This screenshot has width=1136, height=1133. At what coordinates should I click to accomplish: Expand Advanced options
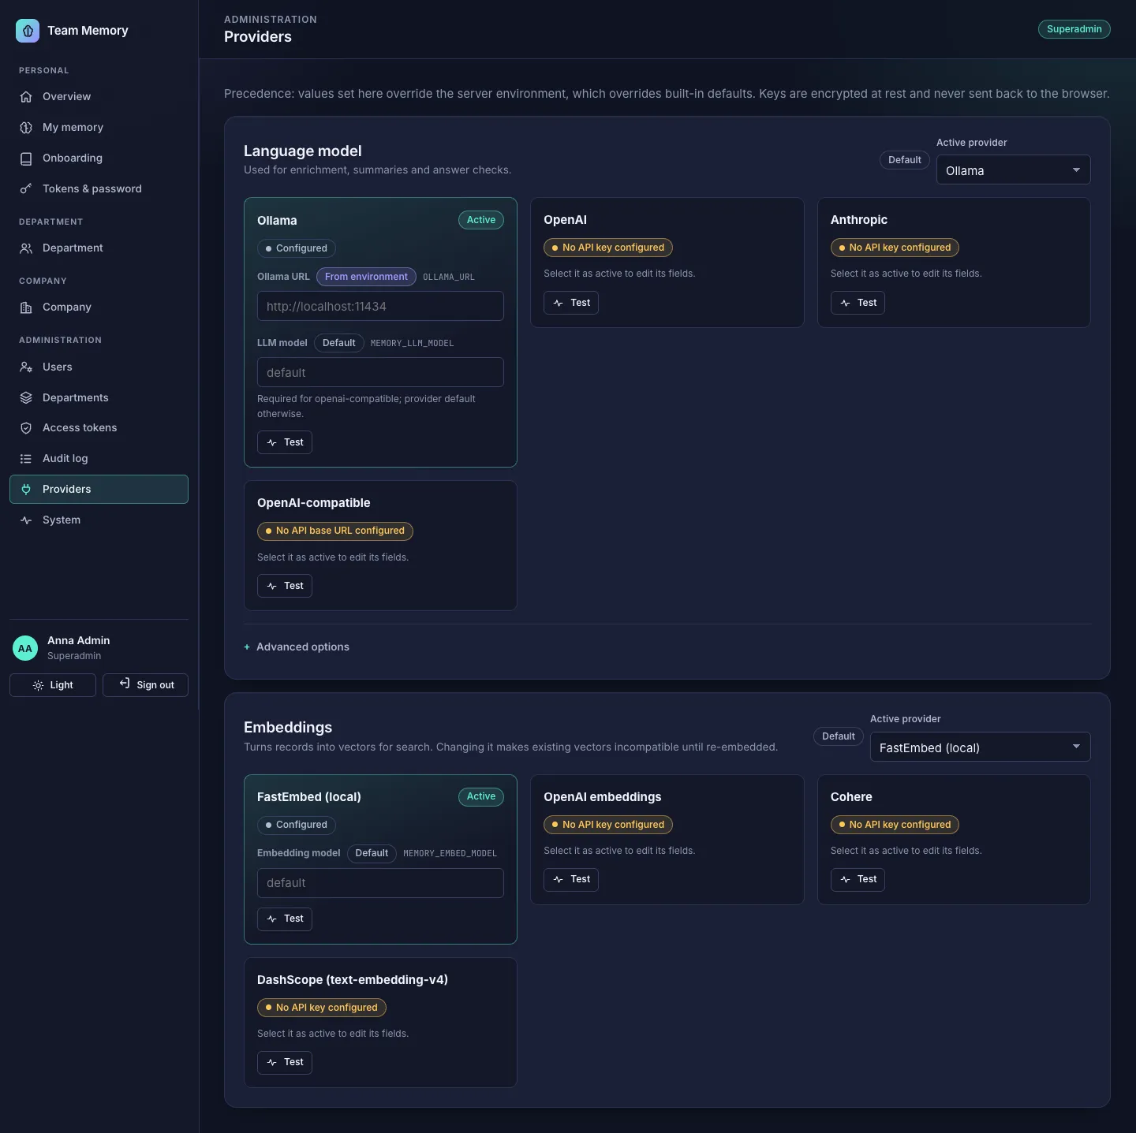tap(297, 647)
